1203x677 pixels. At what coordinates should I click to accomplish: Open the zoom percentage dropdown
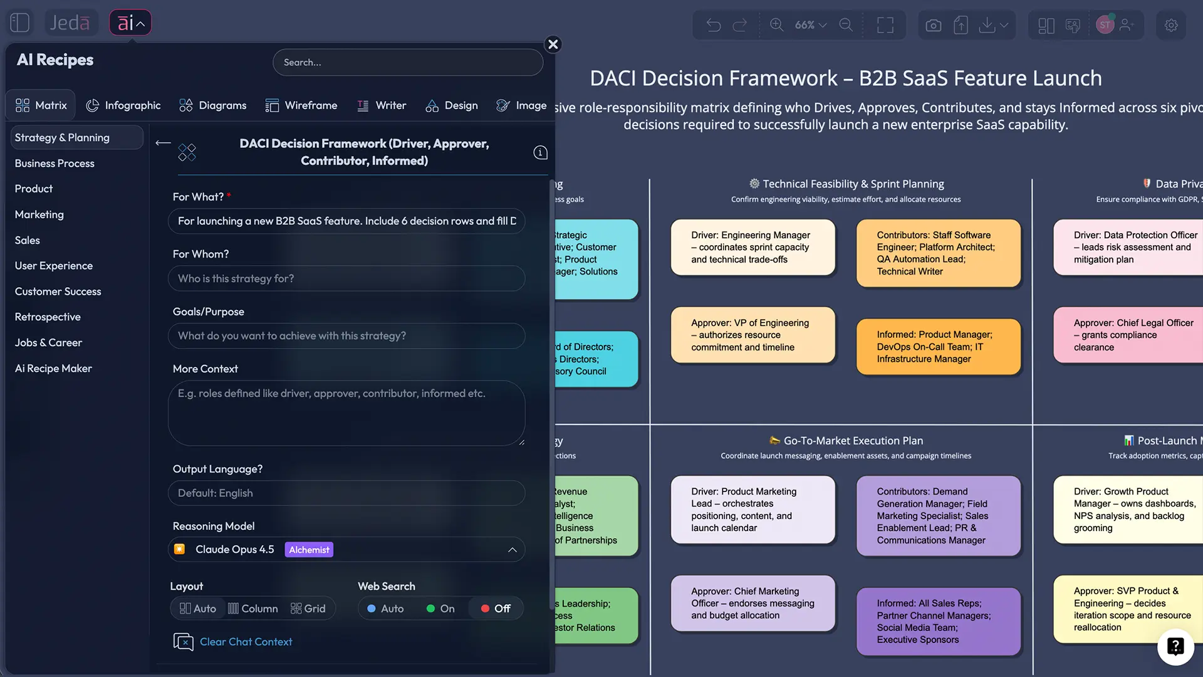810,25
